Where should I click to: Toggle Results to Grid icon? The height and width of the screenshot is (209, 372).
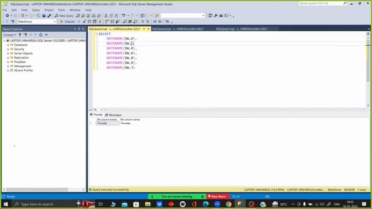pos(130,21)
